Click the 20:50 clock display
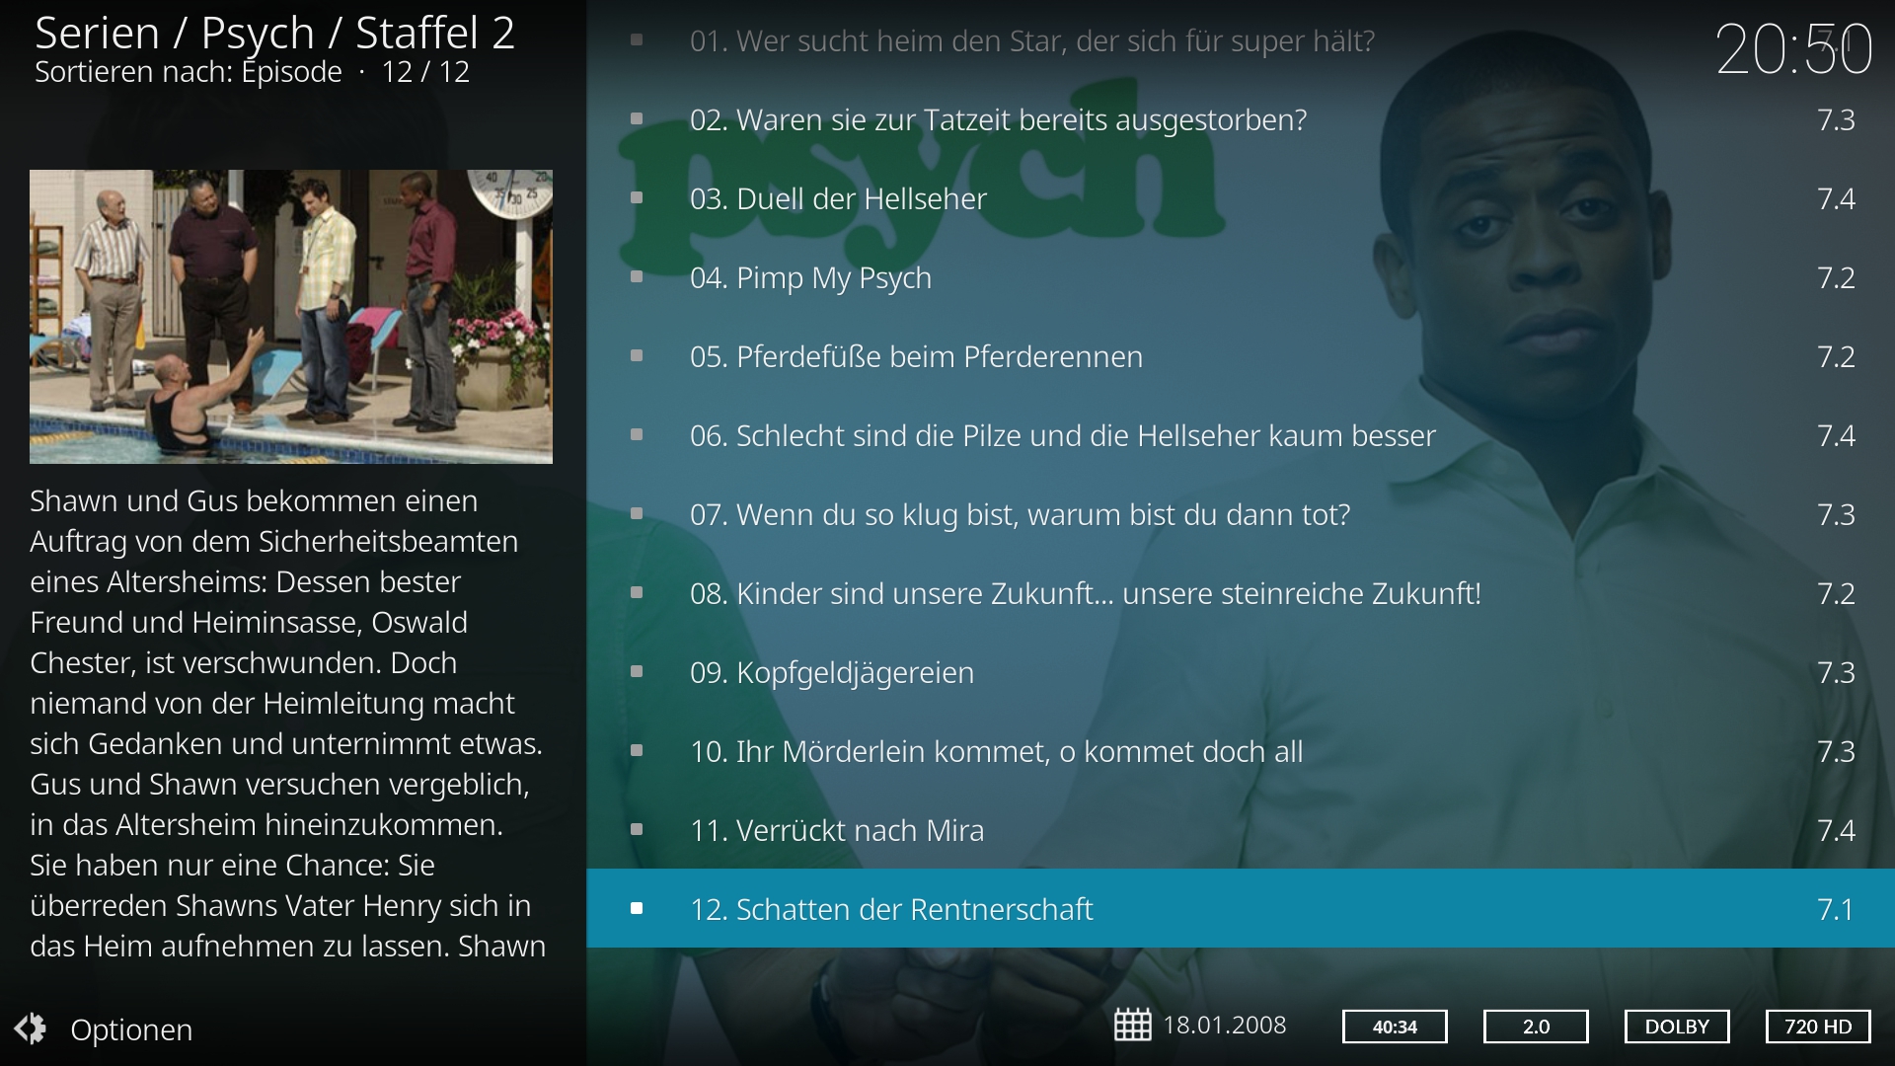 coord(1793,48)
